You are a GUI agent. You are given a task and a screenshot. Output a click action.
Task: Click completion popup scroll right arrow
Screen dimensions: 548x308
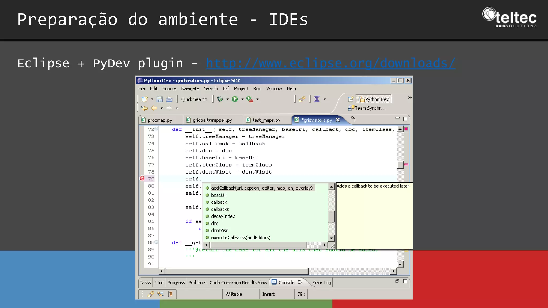[x=325, y=245]
